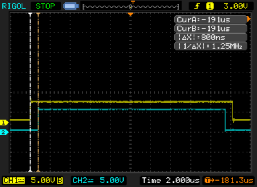257x187 pixels.
Task: Click the Time 2.000us timebase readout
Action: pyautogui.click(x=170, y=181)
